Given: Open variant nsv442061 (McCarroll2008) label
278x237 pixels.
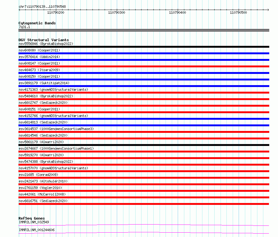Looking at the screenshot, I should [42, 194].
